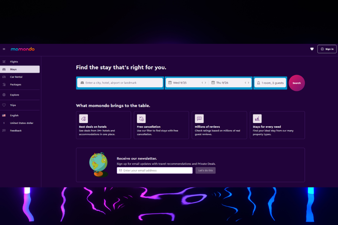Click the destination city input field
This screenshot has height=225, width=338.
(x=120, y=83)
